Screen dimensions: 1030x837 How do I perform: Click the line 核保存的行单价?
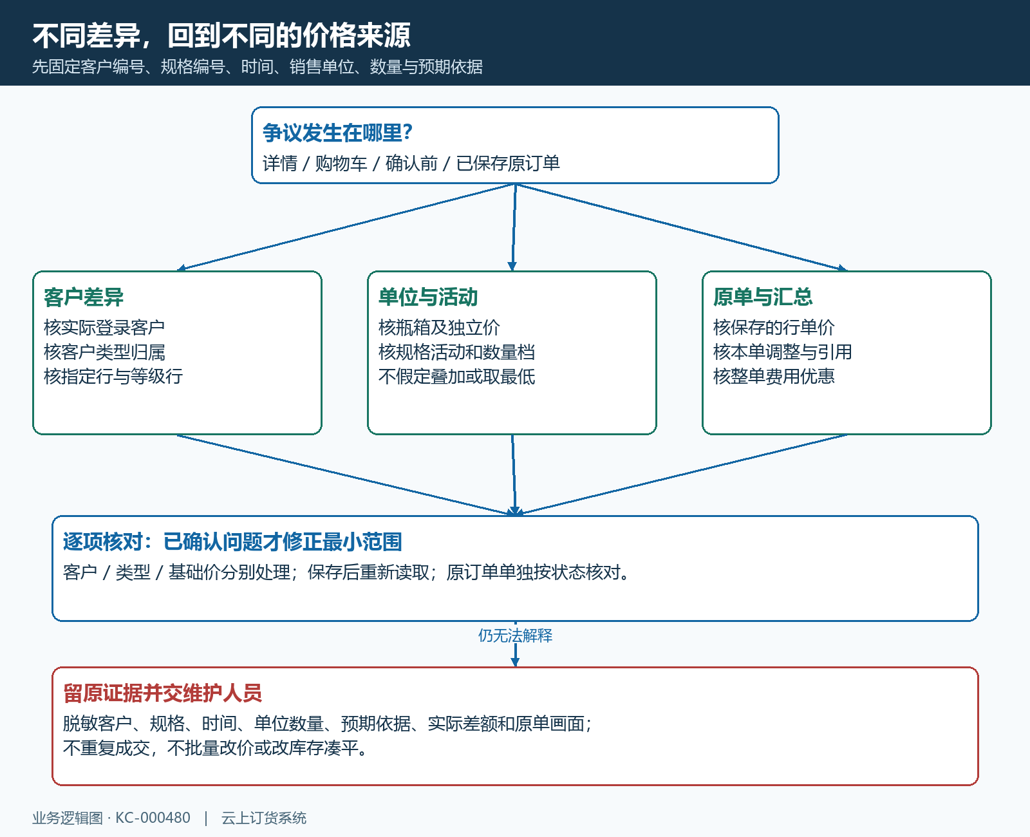pyautogui.click(x=774, y=328)
